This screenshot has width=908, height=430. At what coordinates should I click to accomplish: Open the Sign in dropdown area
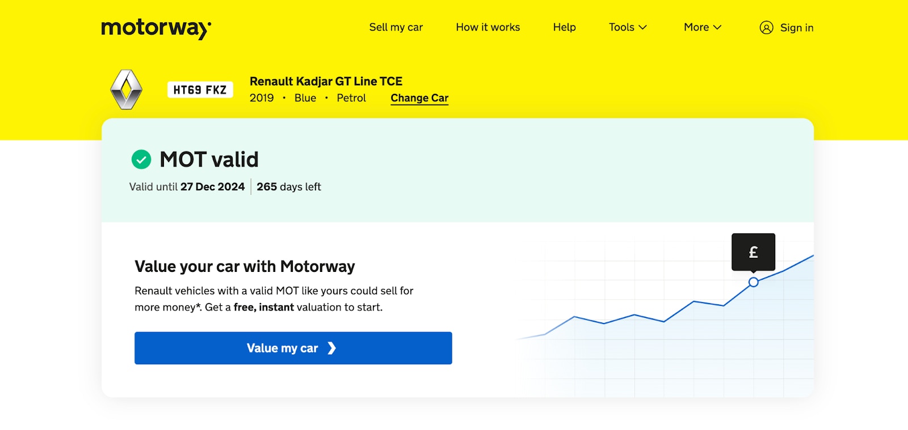pos(787,27)
